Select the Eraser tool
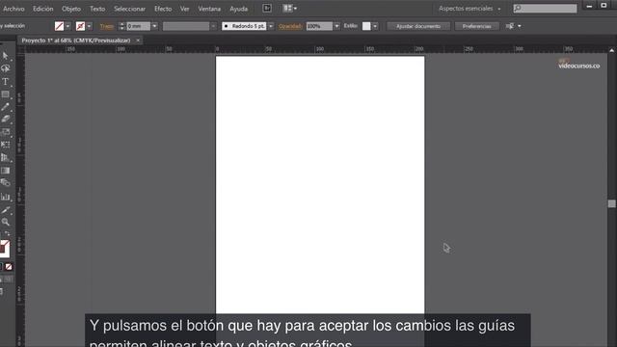 click(6, 119)
